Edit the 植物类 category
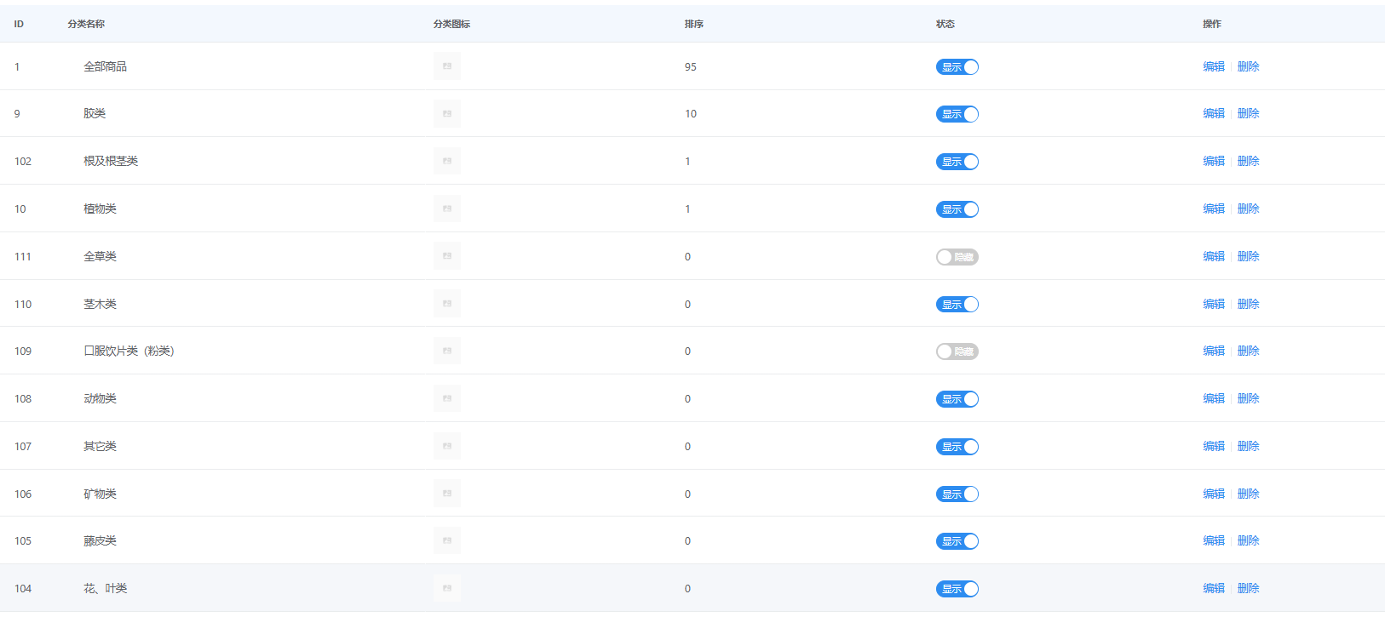 click(x=1214, y=209)
